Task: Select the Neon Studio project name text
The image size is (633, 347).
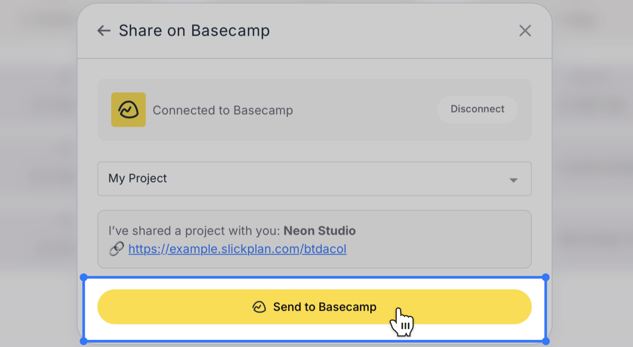Action: 319,230
